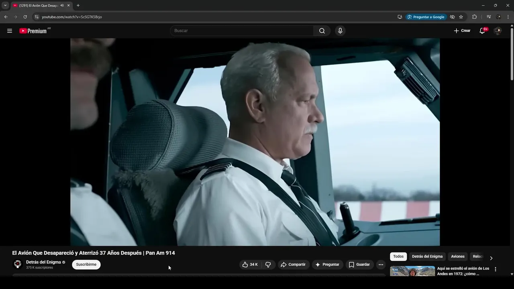Screen dimensions: 514x289
Task: Subscribe with Suscribirme button
Action: [x=86, y=265]
